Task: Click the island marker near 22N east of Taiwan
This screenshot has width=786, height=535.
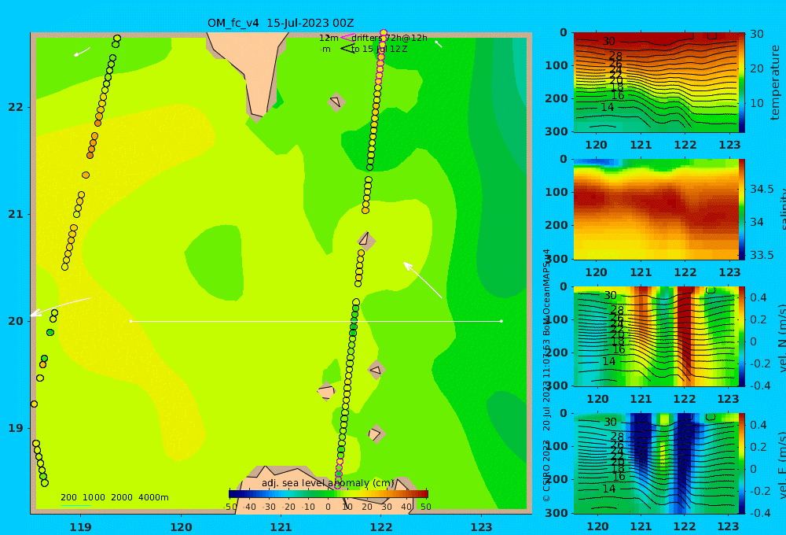Action: point(336,101)
